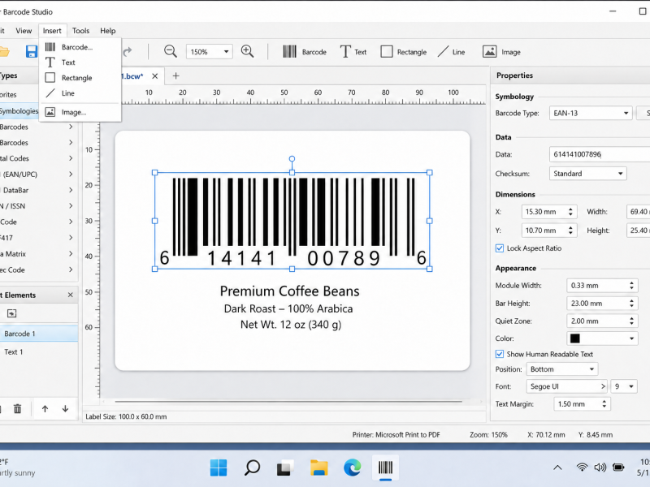Click the icon above the elements list
The width and height of the screenshot is (650, 487).
[x=11, y=313]
